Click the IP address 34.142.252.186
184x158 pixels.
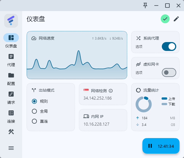pos(98,98)
